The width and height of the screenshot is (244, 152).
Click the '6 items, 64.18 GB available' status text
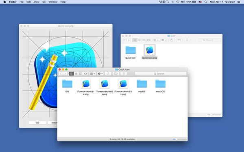(x=122, y=139)
